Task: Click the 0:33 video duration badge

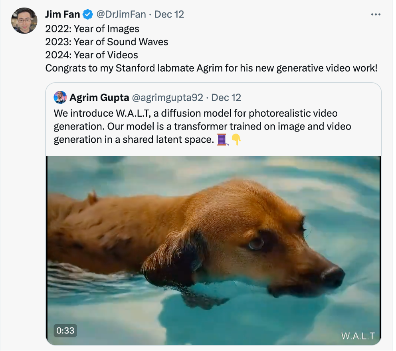Action: (65, 330)
